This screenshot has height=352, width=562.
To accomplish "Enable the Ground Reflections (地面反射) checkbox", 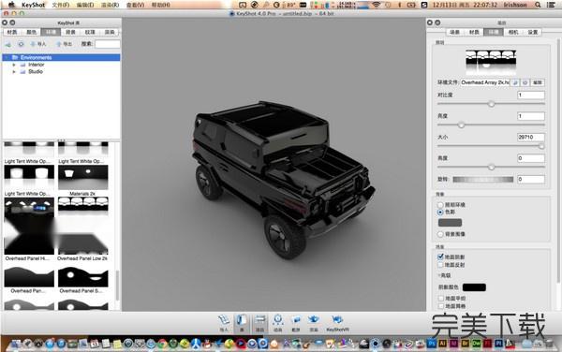I will (x=440, y=265).
